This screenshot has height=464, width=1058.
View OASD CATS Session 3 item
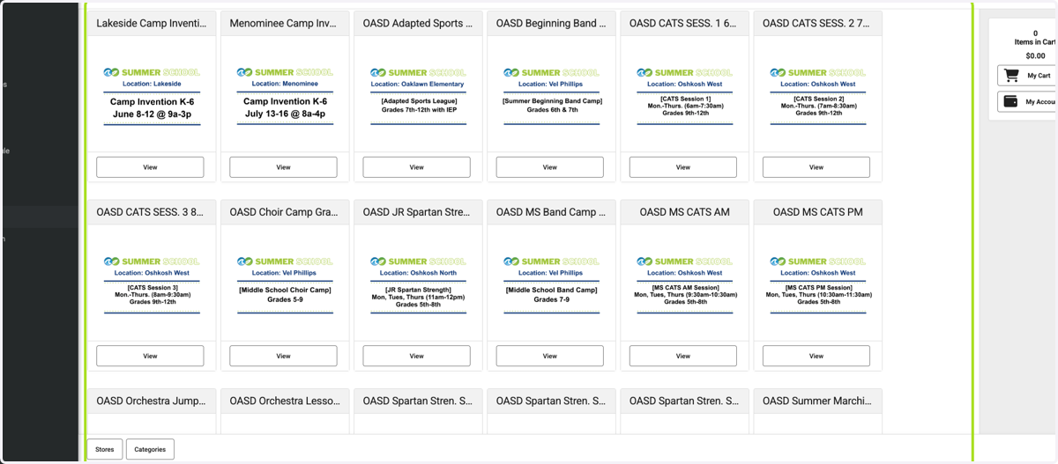[150, 356]
